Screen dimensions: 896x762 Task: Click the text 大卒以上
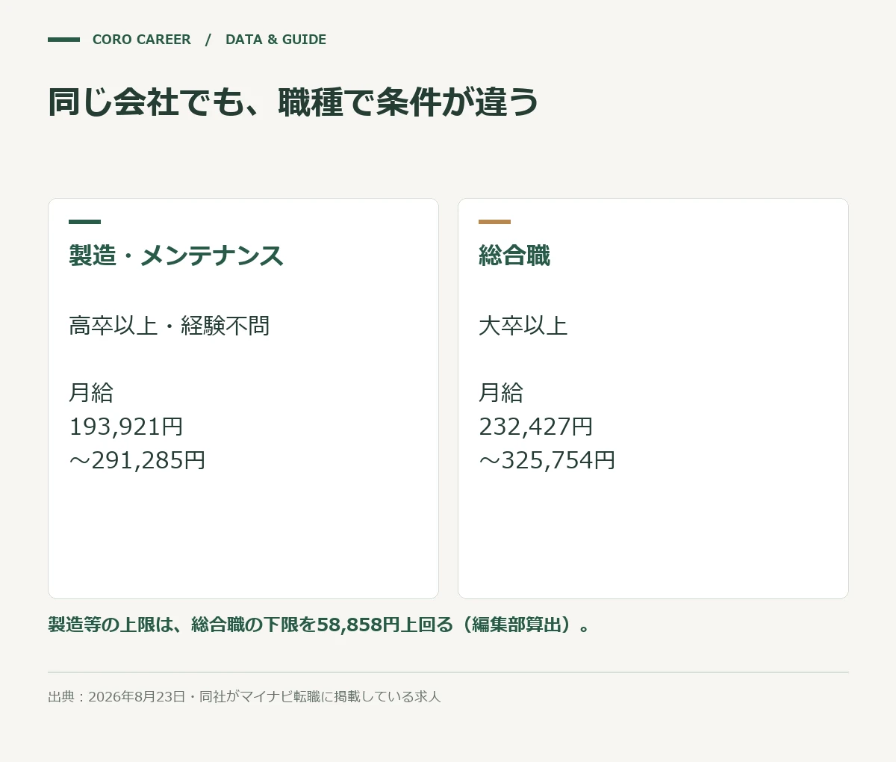click(523, 326)
